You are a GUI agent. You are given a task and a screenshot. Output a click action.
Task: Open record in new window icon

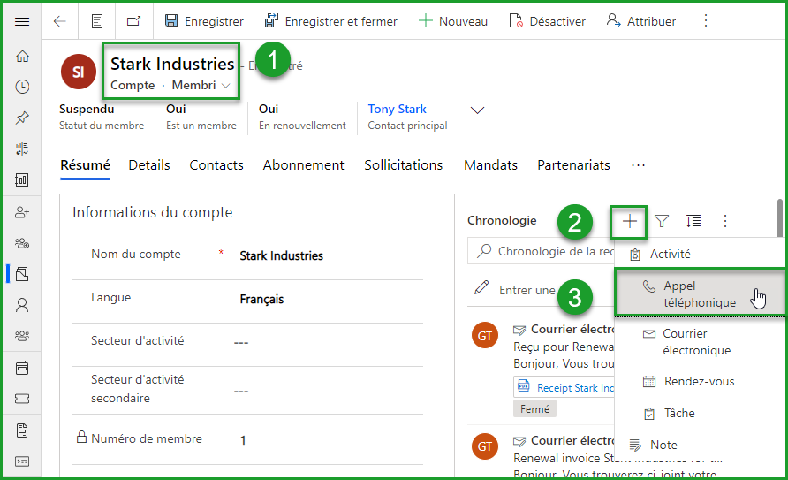tap(133, 21)
